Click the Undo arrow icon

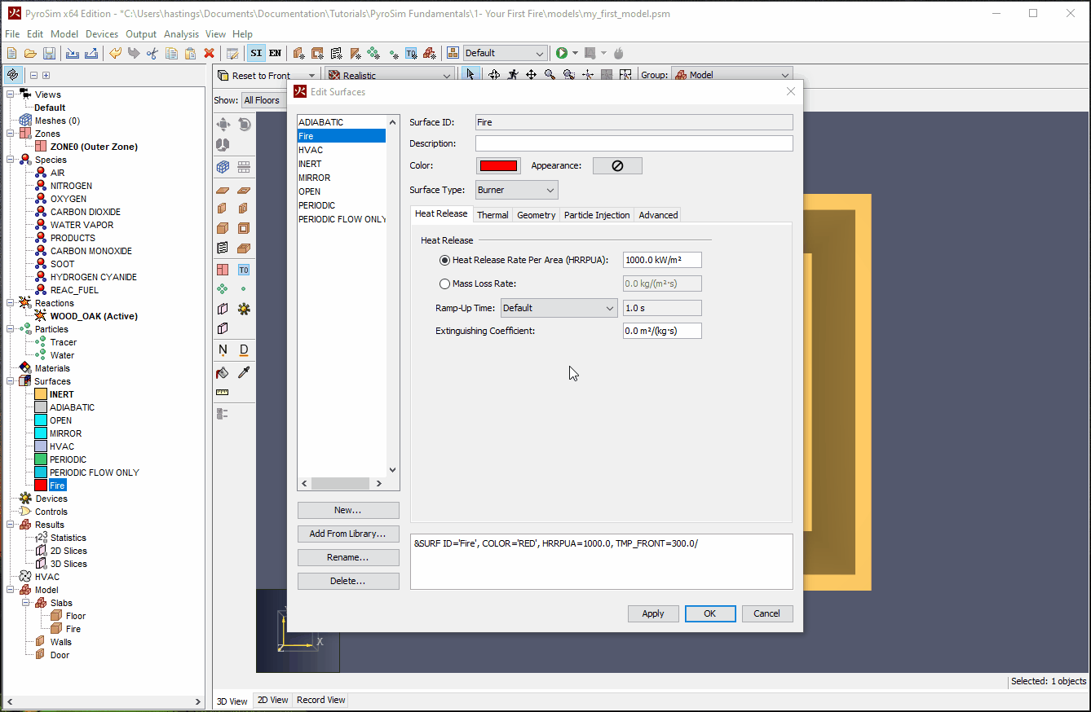click(x=115, y=53)
